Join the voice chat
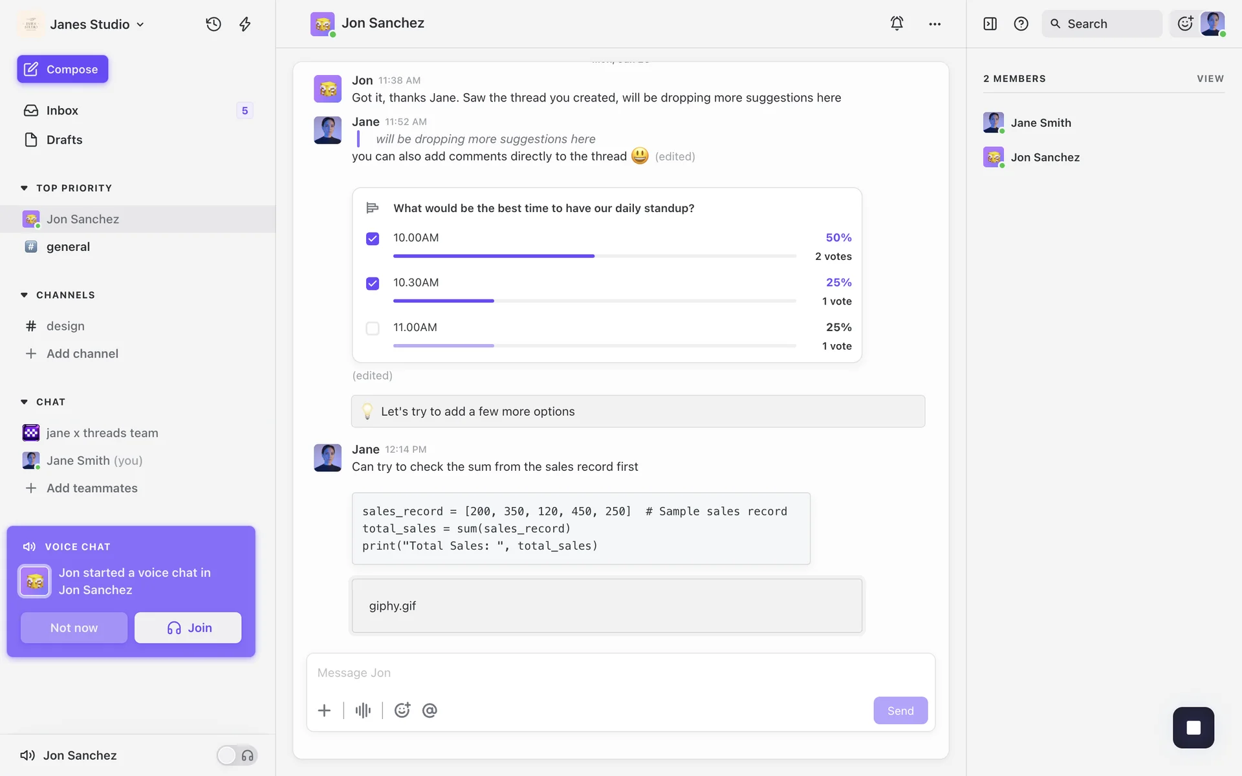Viewport: 1242px width, 776px height. [x=188, y=627]
